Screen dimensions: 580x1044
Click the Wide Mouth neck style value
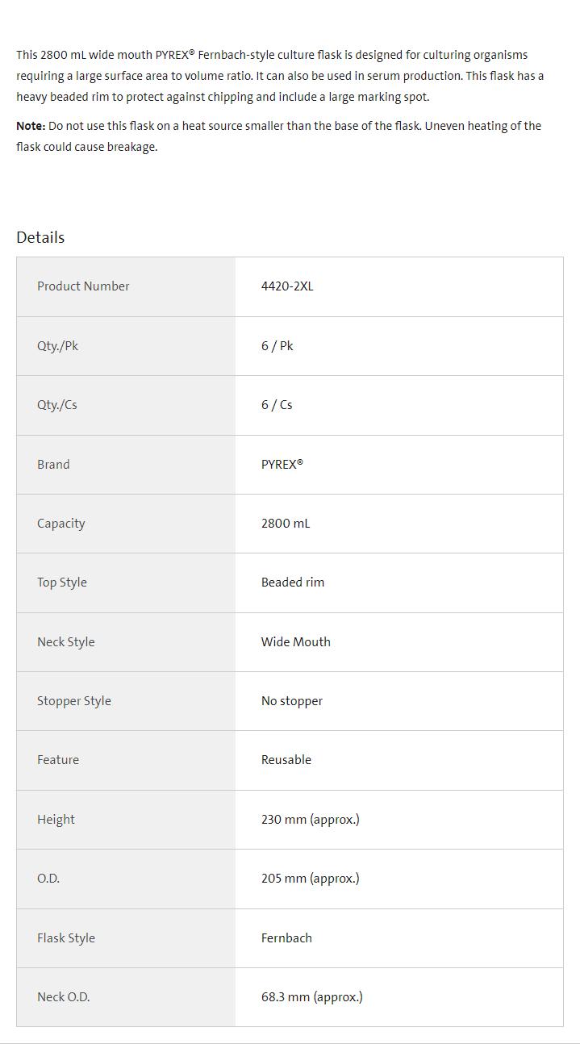[x=295, y=642]
